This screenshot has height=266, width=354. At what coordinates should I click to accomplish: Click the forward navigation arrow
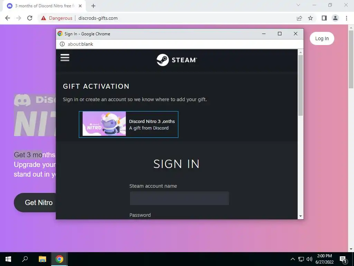tap(19, 18)
